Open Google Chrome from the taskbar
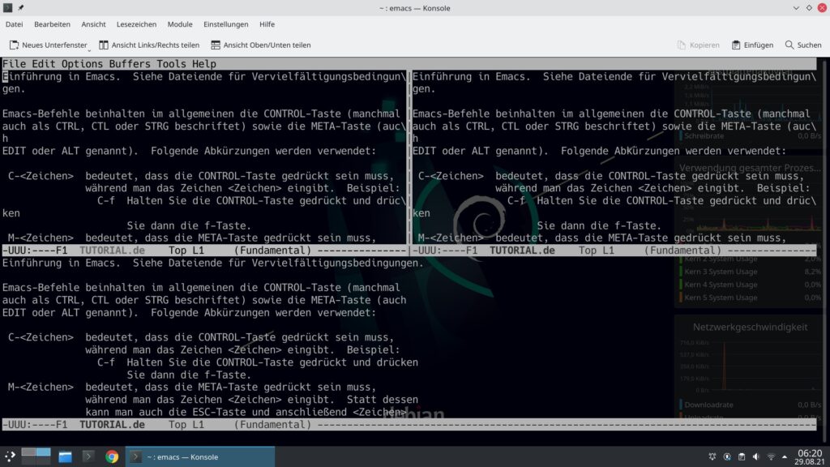830x467 pixels. click(112, 456)
